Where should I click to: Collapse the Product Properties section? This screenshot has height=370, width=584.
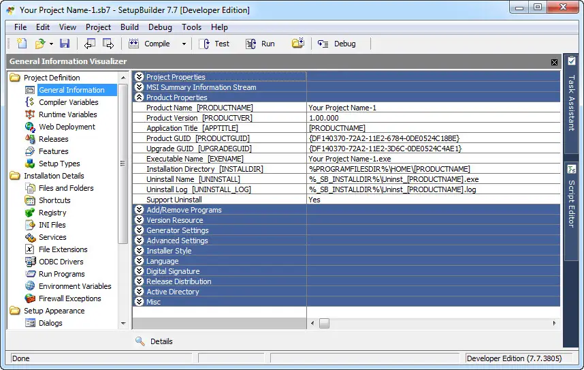(x=140, y=97)
